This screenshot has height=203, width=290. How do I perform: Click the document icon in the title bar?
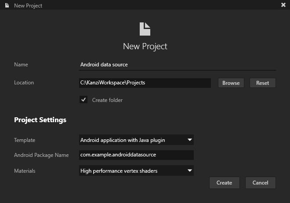coord(7,5)
